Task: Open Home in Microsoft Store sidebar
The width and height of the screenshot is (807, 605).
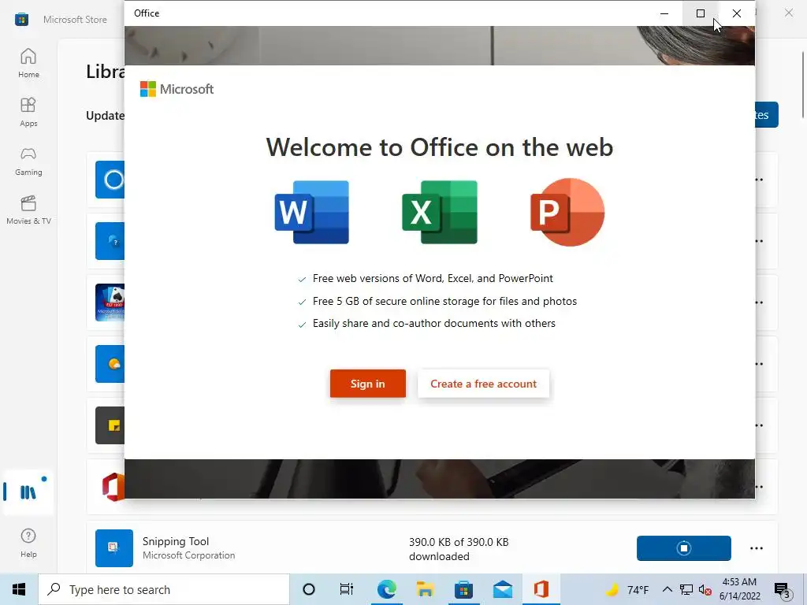Action: tap(28, 63)
